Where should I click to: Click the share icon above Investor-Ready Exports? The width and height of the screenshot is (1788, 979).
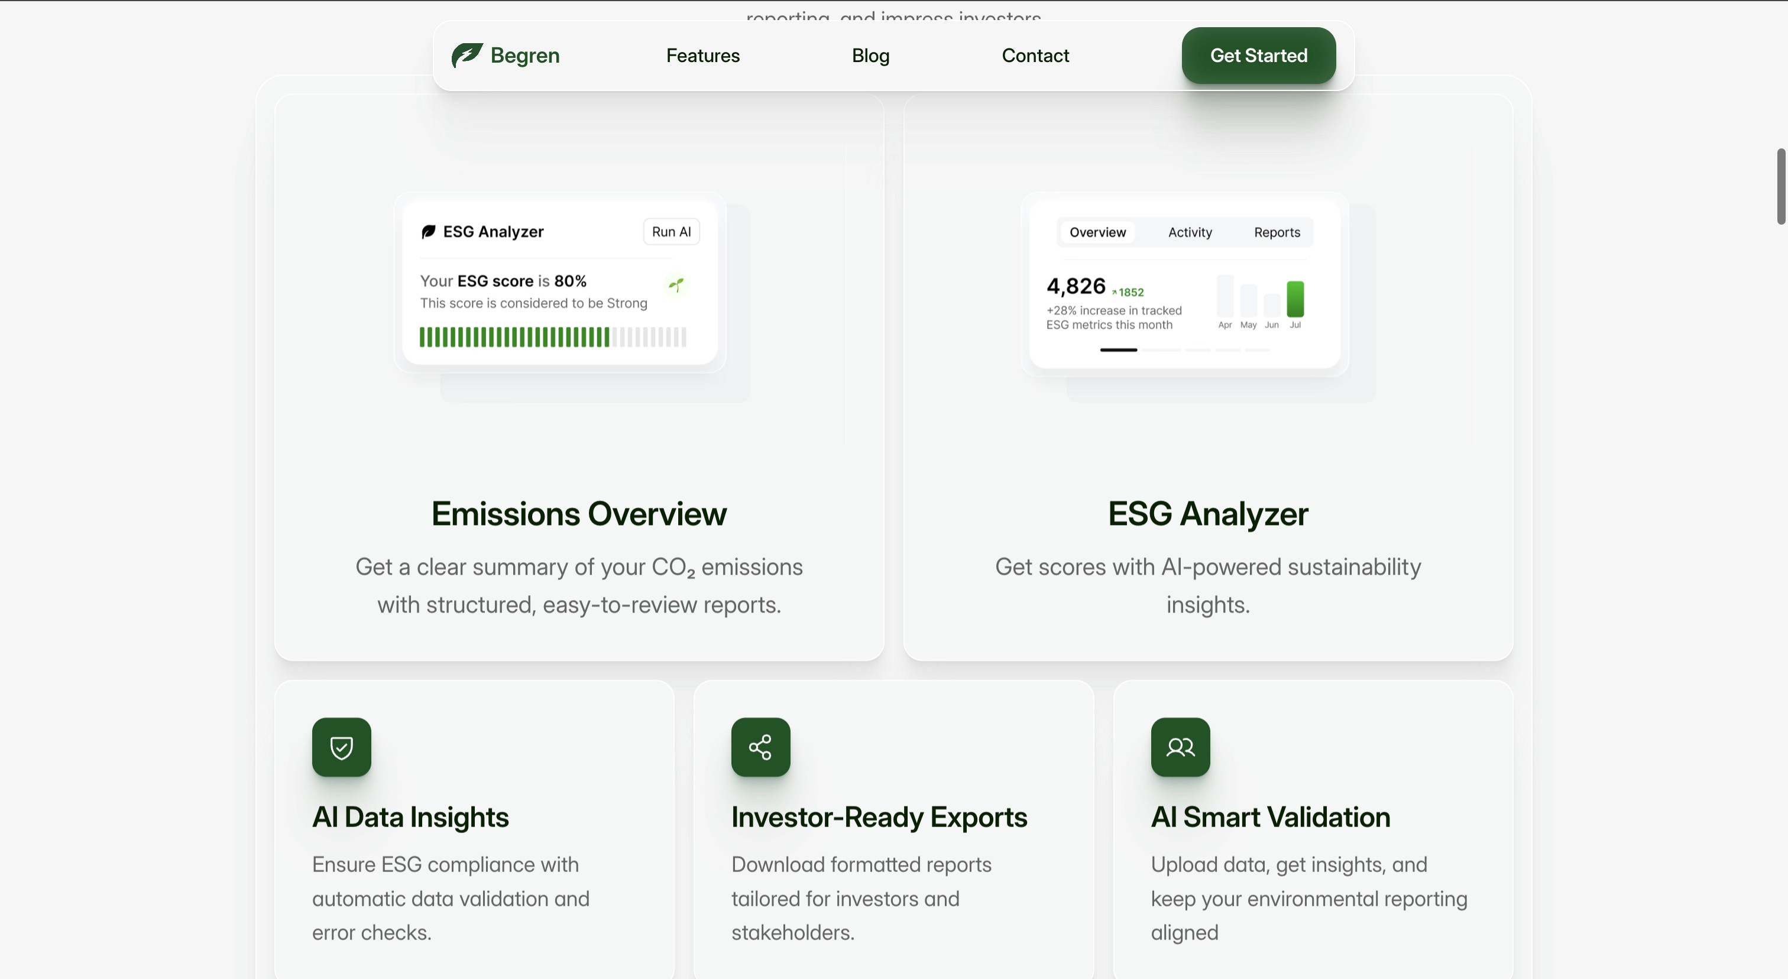pyautogui.click(x=760, y=747)
